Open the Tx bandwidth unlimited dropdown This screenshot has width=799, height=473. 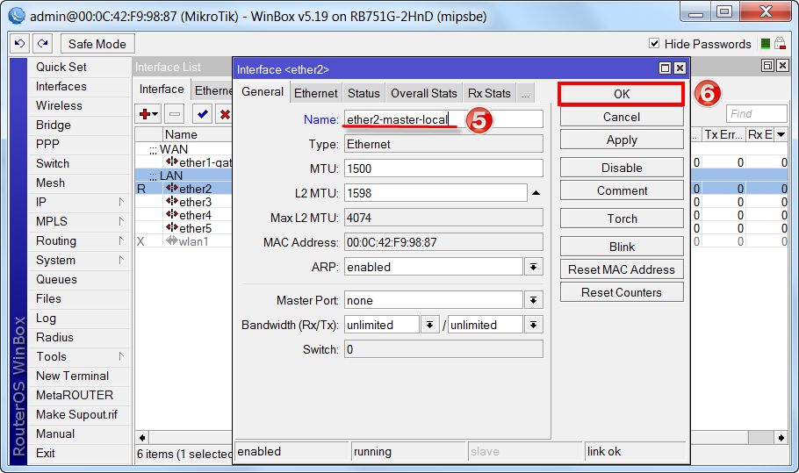534,325
